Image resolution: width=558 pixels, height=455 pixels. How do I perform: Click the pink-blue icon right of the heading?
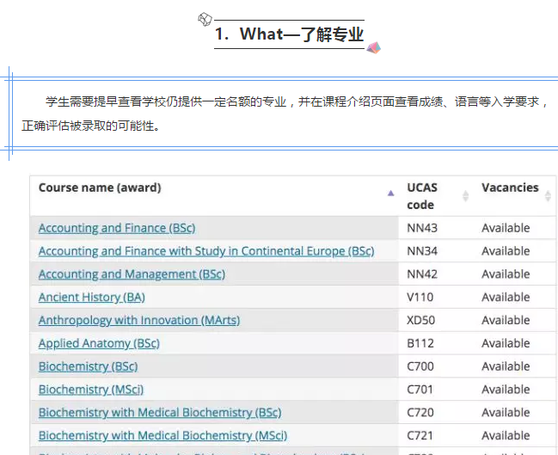pyautogui.click(x=373, y=46)
